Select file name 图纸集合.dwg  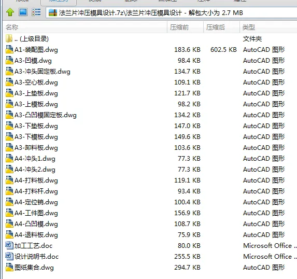(34, 268)
